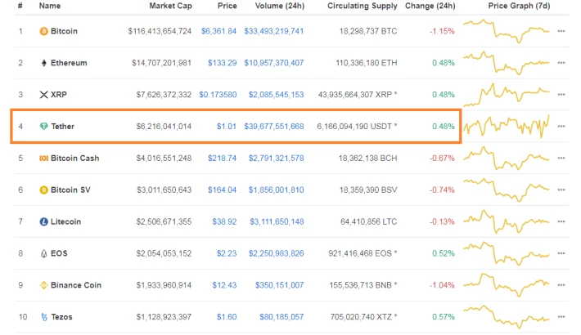
Task: Click the Binance Coin logo icon
Action: point(43,285)
